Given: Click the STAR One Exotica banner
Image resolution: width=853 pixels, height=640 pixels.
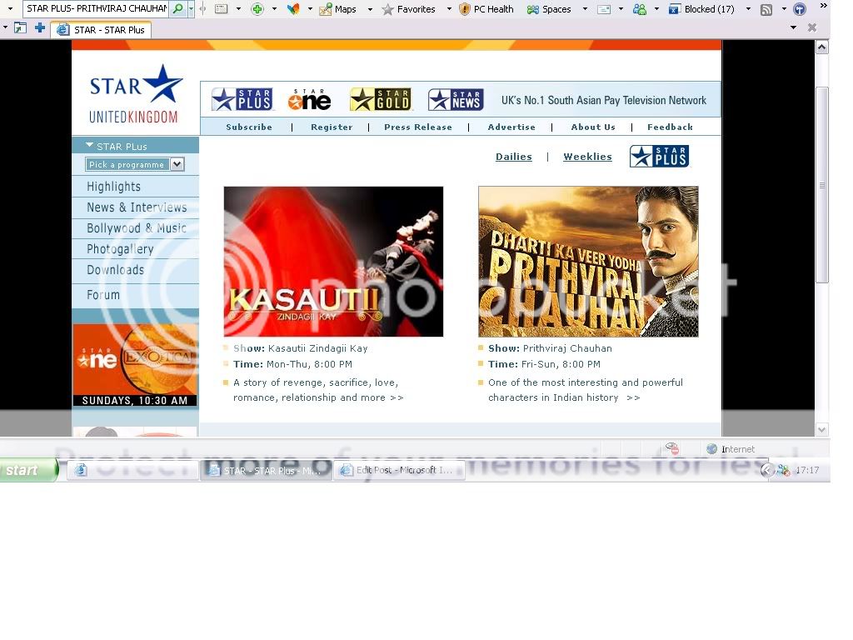Looking at the screenshot, I should (135, 365).
